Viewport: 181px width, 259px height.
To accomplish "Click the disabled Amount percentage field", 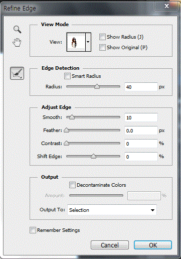I will pos(144,196).
